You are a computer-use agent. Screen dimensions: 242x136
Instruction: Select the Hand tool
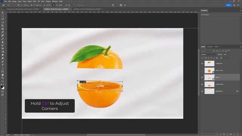pyautogui.click(x=3, y=75)
